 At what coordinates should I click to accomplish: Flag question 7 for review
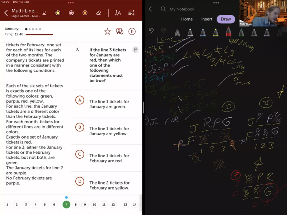[135, 50]
